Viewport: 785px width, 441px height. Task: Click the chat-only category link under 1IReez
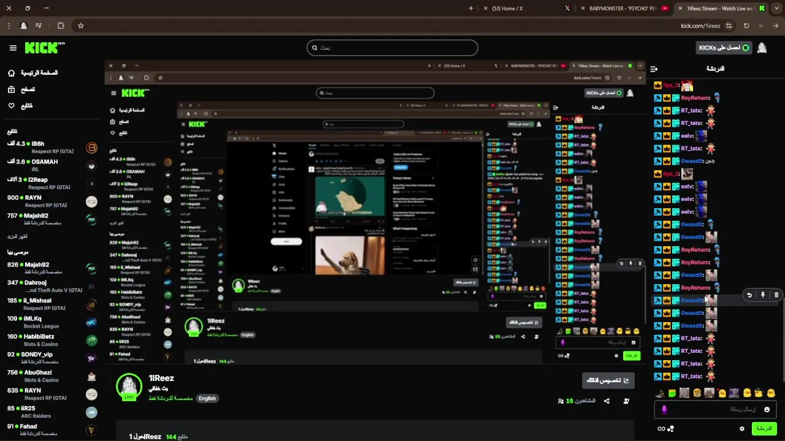170,398
